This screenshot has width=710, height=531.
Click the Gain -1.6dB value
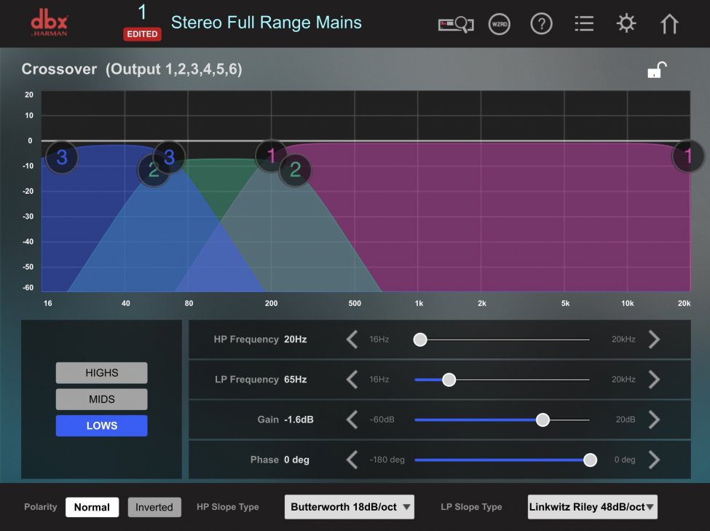(299, 420)
